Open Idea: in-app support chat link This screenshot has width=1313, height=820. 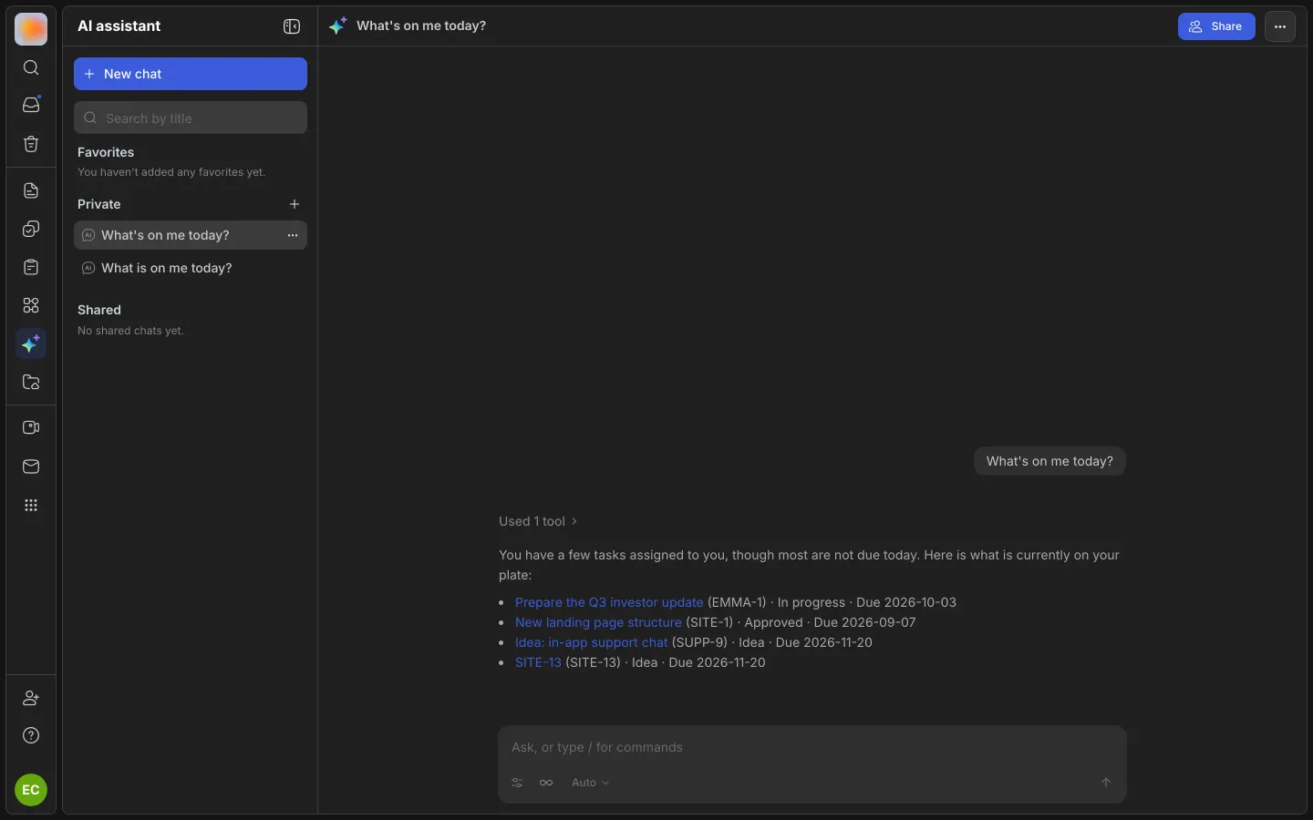coord(592,642)
